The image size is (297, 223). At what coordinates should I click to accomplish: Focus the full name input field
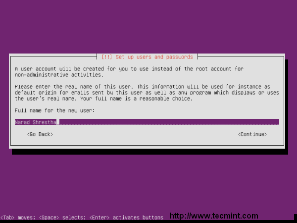click(x=147, y=122)
